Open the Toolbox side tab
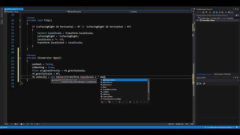The width and height of the screenshot is (240, 135). click(x=2, y=22)
